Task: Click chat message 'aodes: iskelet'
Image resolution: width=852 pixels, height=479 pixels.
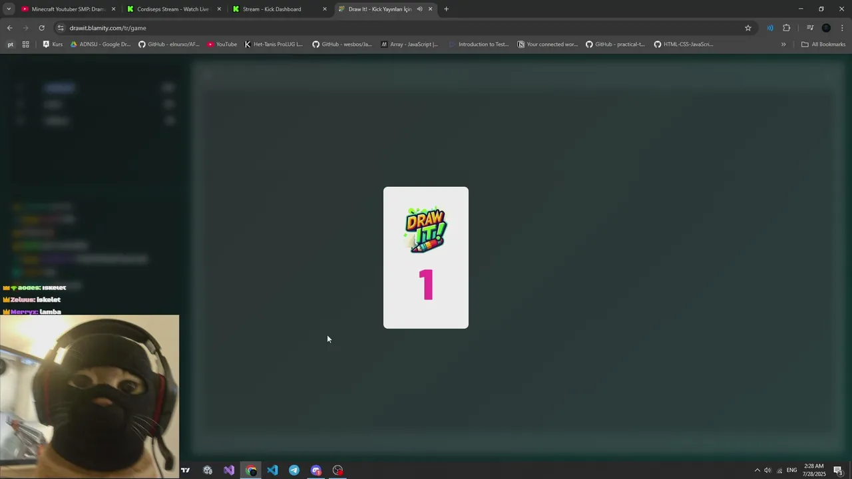Action: (35, 288)
